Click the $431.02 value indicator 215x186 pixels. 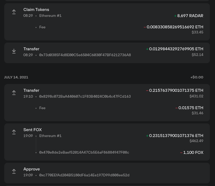click(x=196, y=96)
